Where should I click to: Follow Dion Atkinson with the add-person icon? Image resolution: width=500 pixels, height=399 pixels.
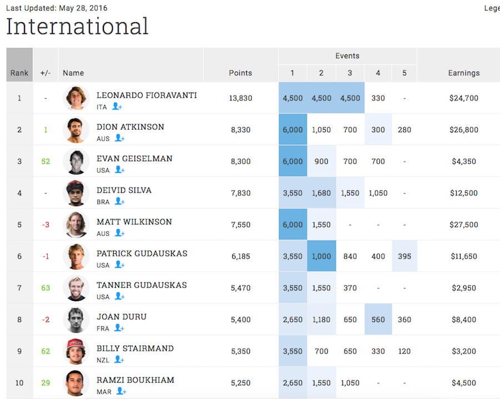(x=119, y=138)
